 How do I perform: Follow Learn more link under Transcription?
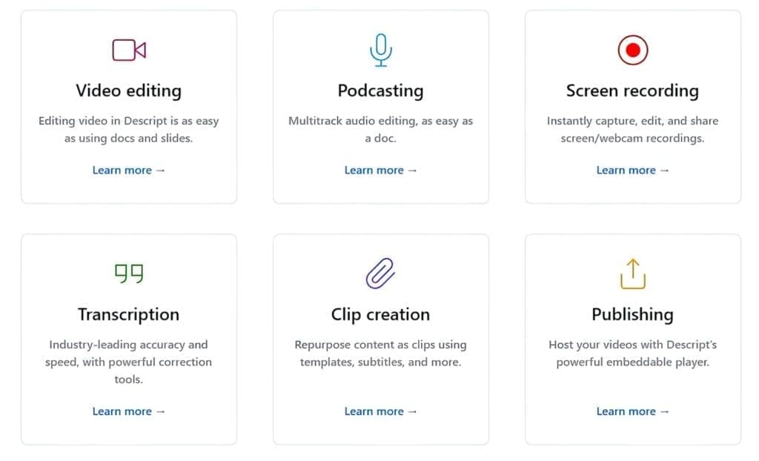[129, 411]
